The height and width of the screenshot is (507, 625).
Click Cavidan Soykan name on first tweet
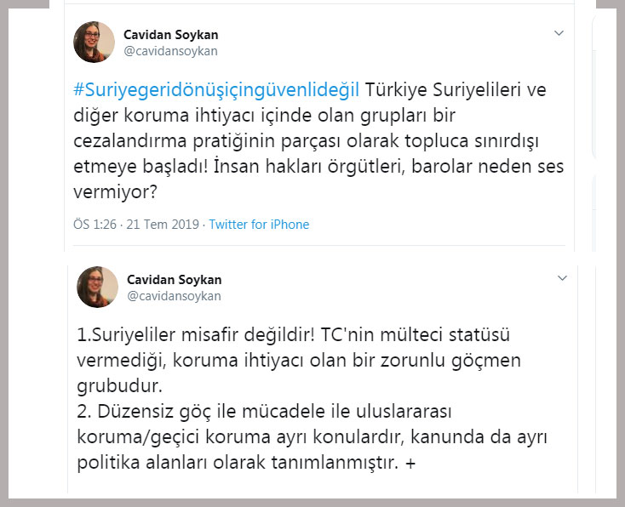pyautogui.click(x=172, y=35)
